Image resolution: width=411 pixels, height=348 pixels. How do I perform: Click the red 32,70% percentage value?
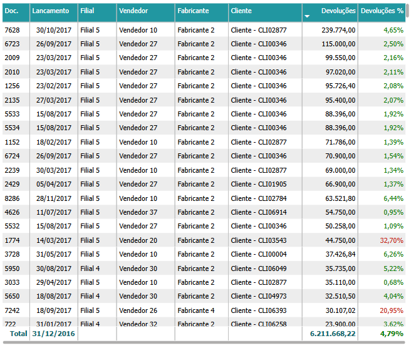tap(392, 240)
